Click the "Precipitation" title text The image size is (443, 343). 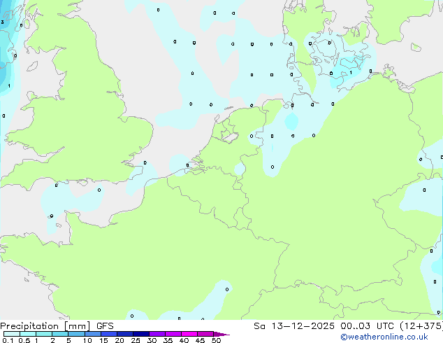[29, 326]
